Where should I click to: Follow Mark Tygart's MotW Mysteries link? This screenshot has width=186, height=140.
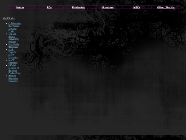(x=13, y=54)
